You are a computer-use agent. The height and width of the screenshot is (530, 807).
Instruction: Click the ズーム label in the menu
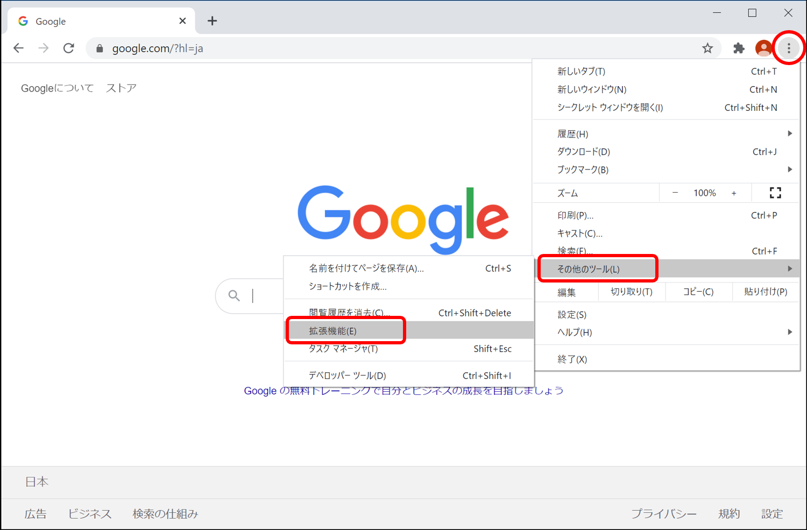pyautogui.click(x=568, y=193)
